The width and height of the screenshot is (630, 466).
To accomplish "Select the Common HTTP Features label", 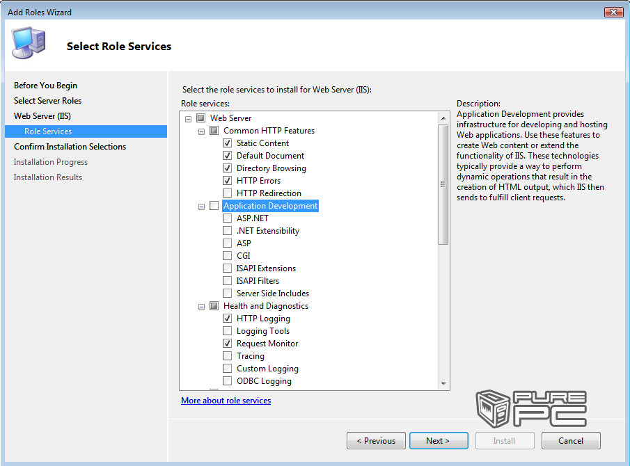I will pyautogui.click(x=269, y=131).
